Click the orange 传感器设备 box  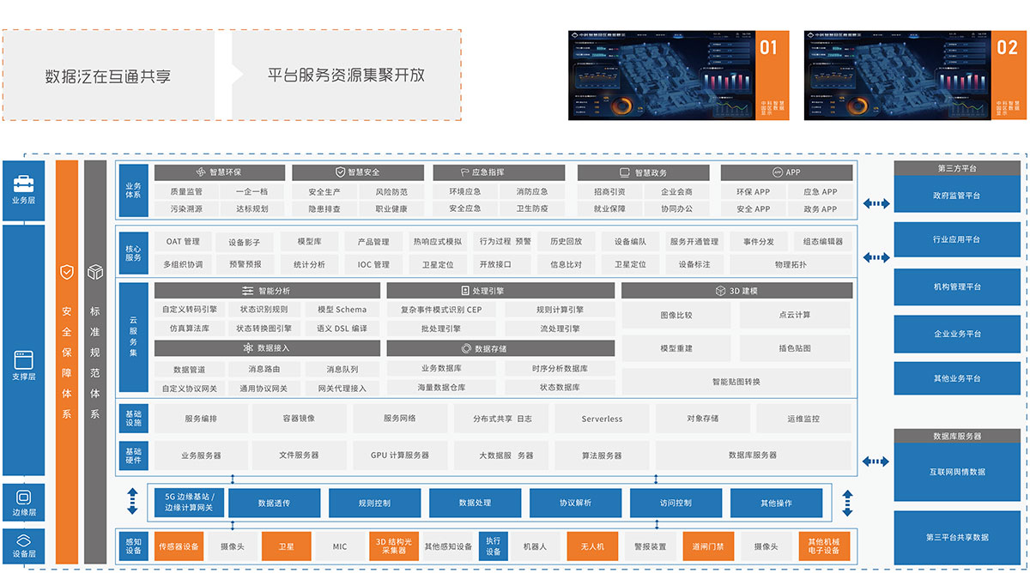coord(179,546)
